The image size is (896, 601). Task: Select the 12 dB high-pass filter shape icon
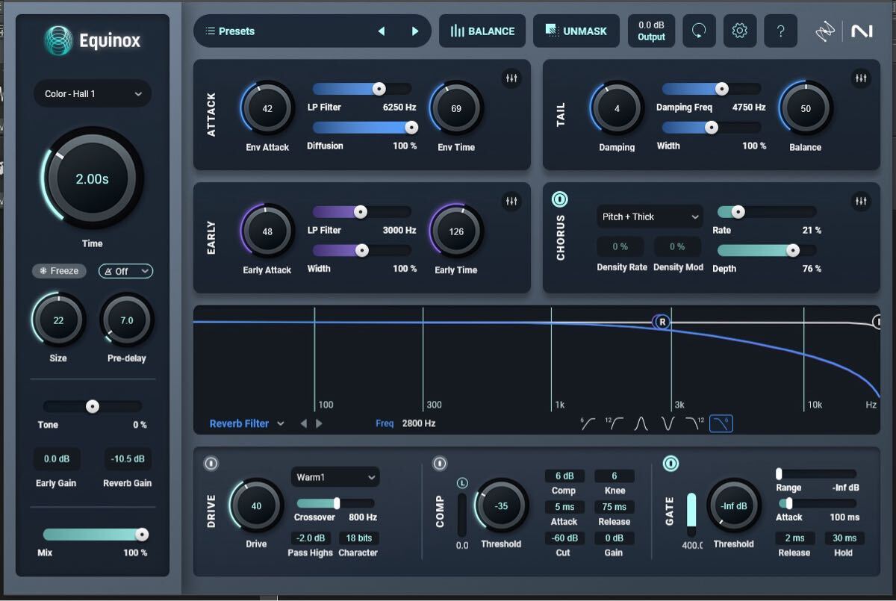coord(615,423)
